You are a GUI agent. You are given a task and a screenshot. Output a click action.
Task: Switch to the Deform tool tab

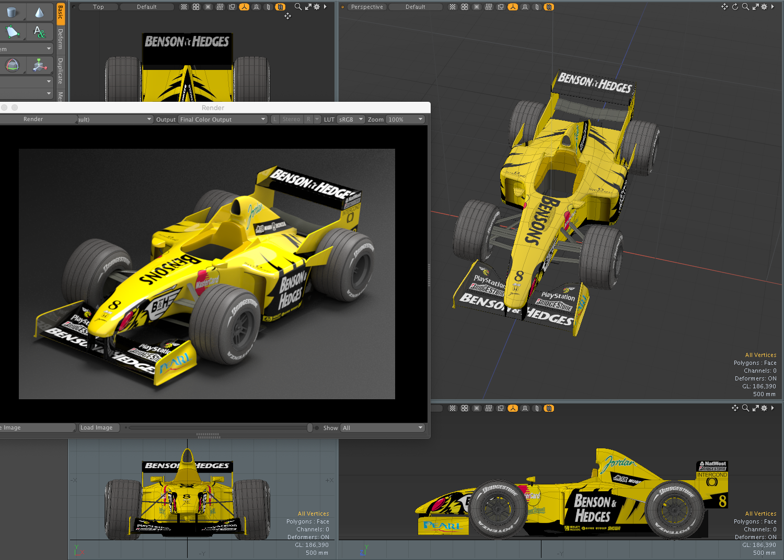61,39
